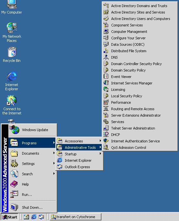Click the Search magnifier icon
This screenshot has width=179, height=221.
[14, 174]
